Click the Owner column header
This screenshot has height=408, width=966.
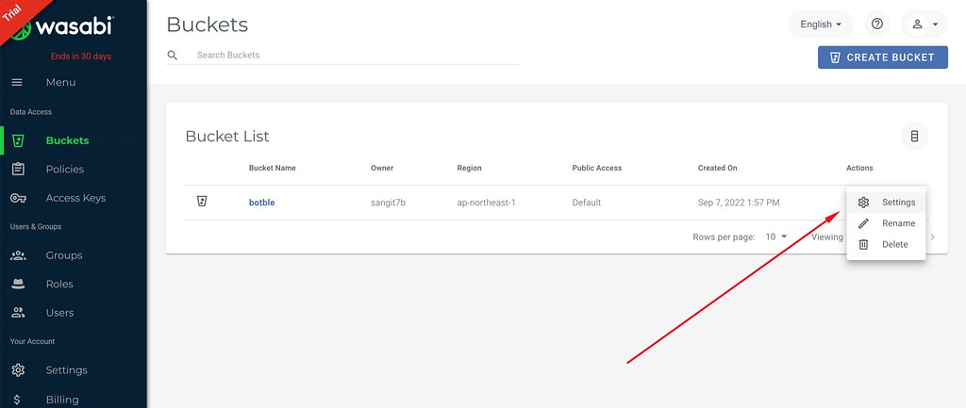tap(382, 168)
